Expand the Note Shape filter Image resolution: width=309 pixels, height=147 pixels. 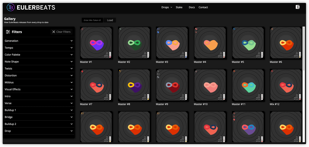click(x=39, y=62)
